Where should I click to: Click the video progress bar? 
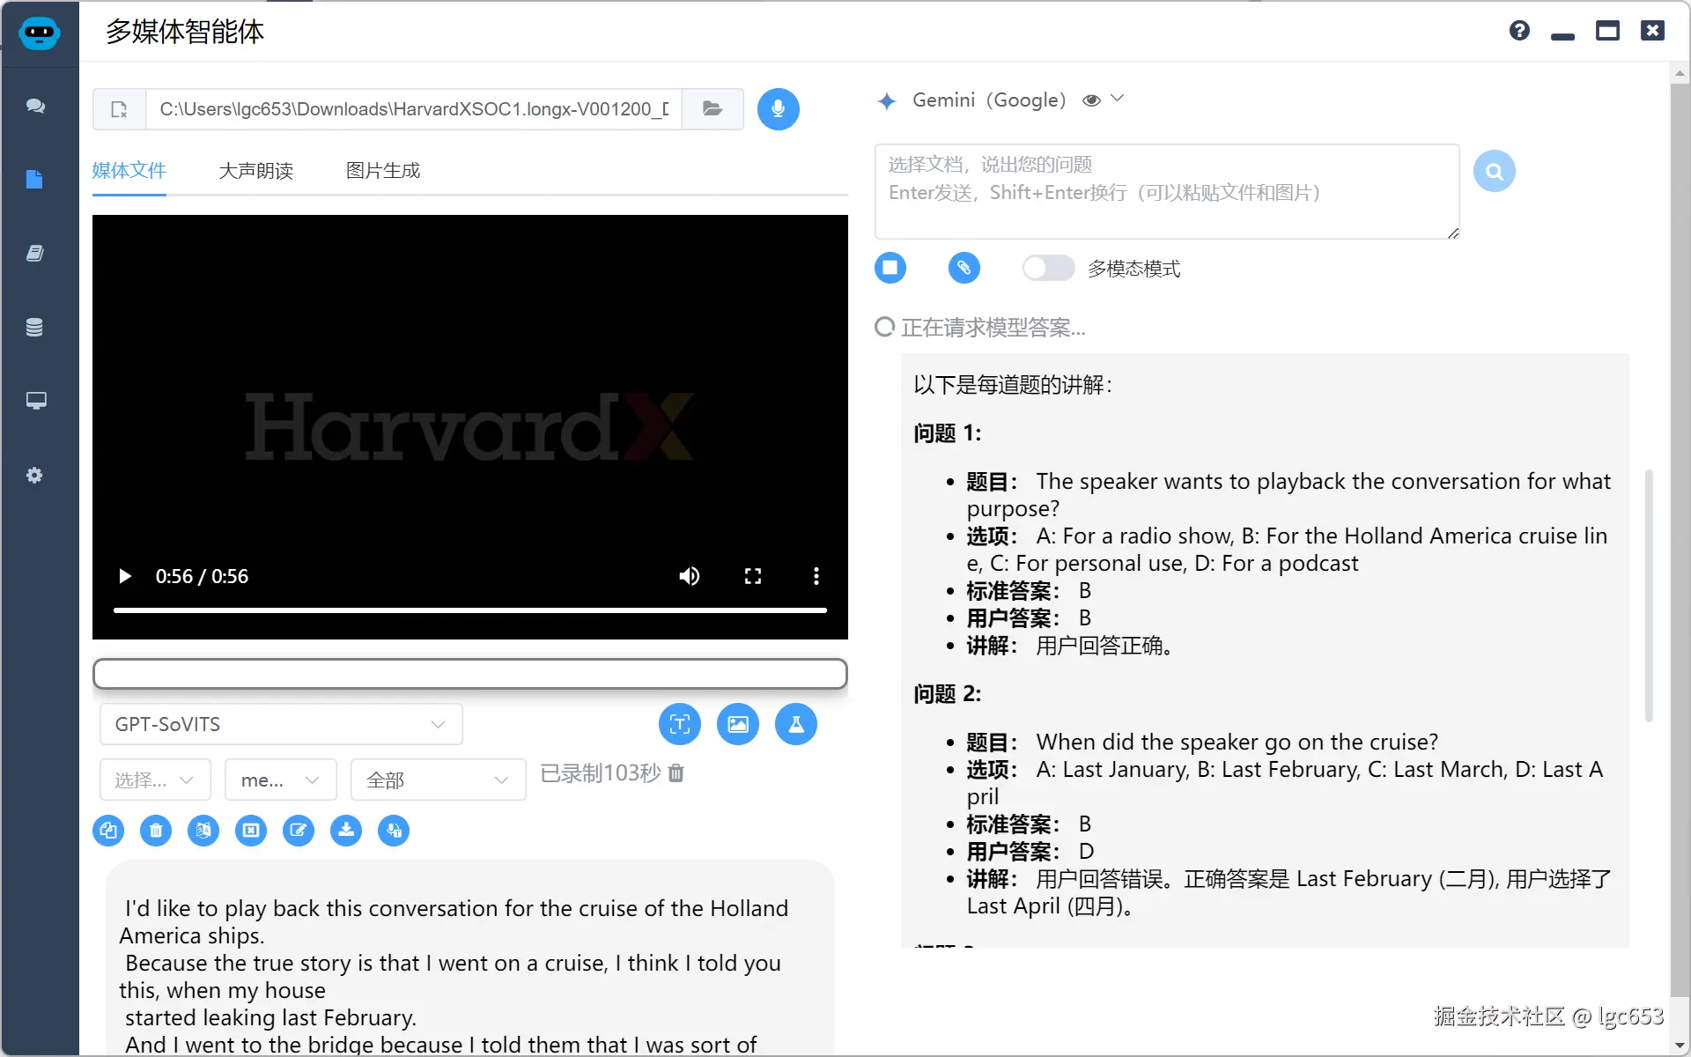click(469, 610)
